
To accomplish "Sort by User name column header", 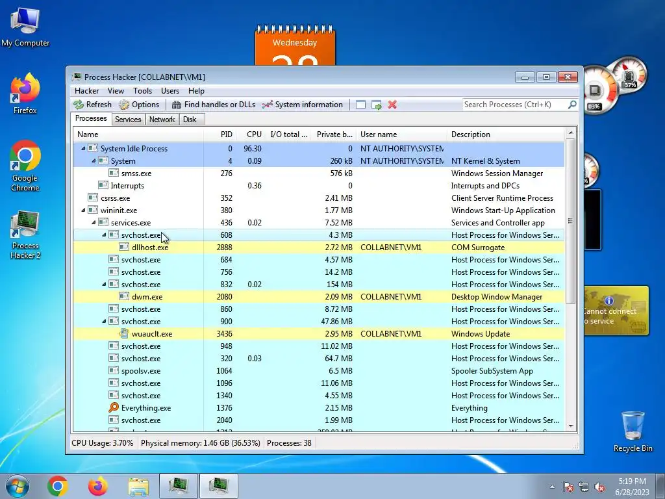I will point(401,134).
